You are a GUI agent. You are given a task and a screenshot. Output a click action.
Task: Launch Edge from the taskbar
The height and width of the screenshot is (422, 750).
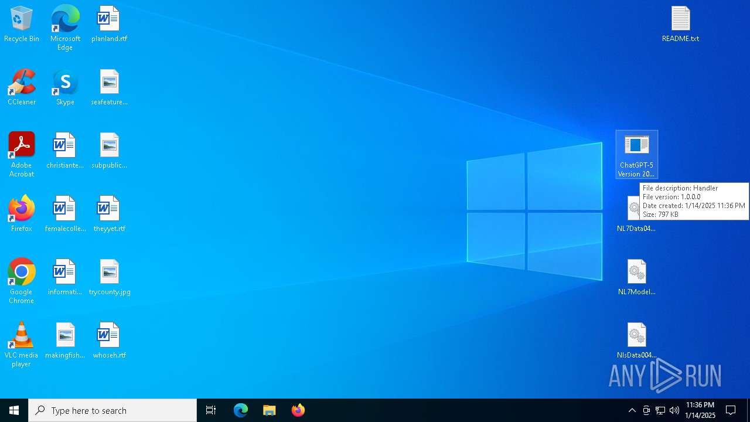coord(241,410)
